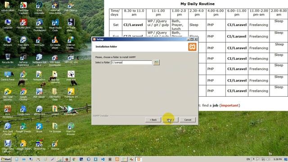
Task: Open PotPlayer 64 bit shortcut
Action: point(71,94)
